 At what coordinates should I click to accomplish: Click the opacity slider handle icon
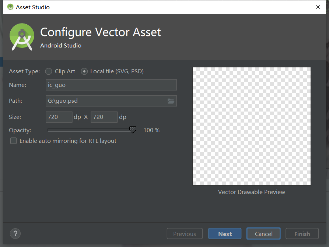(x=132, y=130)
